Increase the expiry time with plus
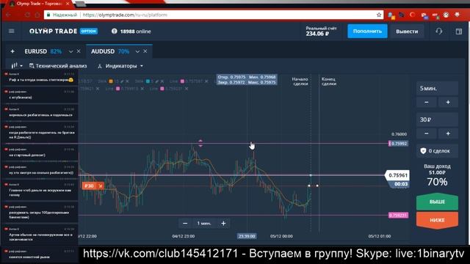470x264 pixels. tap(448, 103)
